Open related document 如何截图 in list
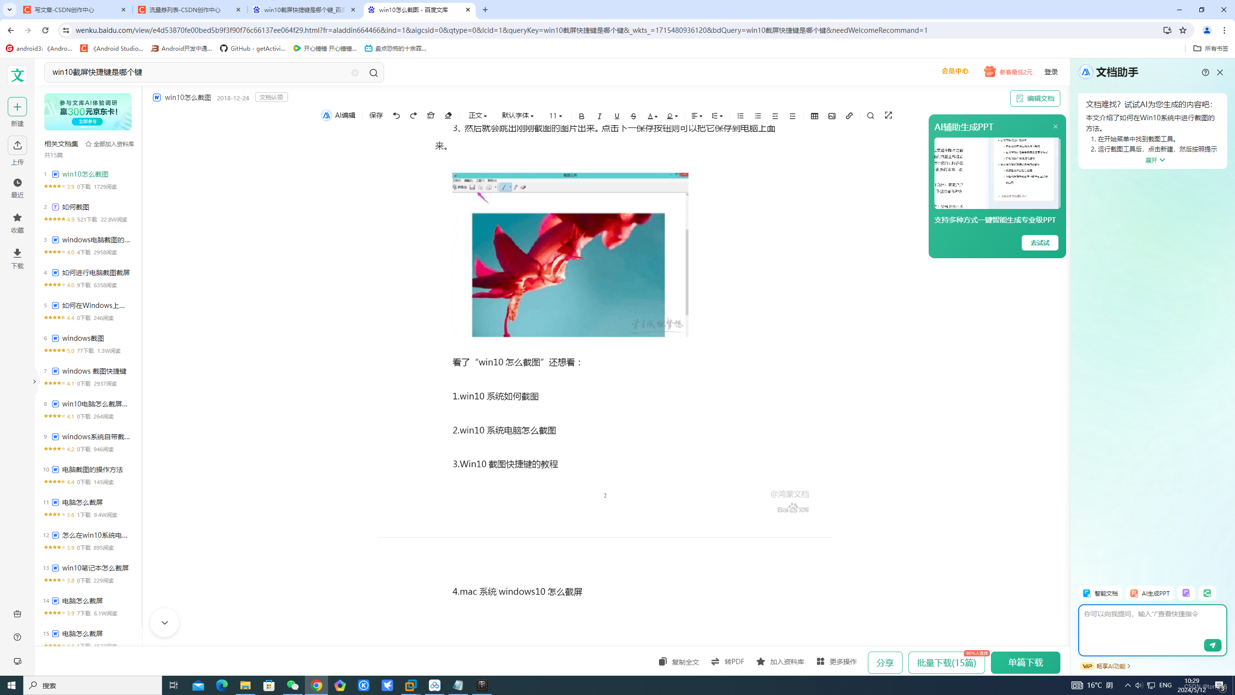This screenshot has height=695, width=1235. coord(76,207)
